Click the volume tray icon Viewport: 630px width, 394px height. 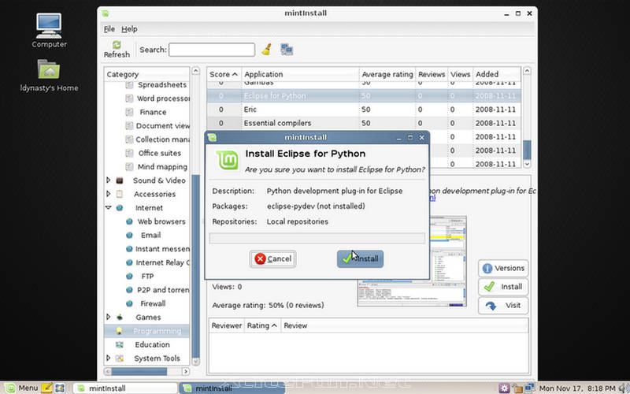pyautogui.click(x=623, y=388)
